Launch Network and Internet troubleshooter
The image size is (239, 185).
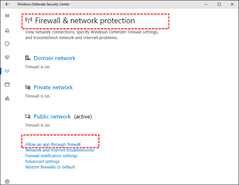[x=60, y=150]
